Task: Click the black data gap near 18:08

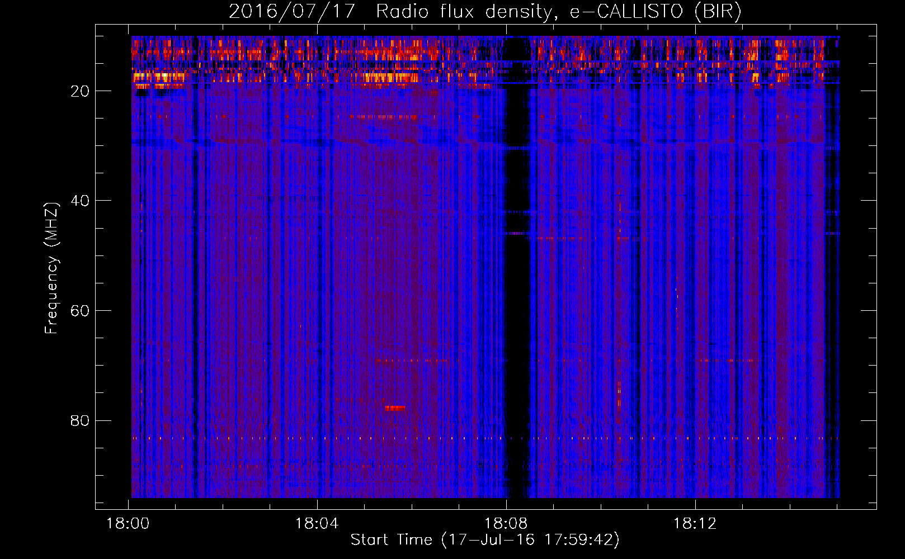Action: [518, 267]
